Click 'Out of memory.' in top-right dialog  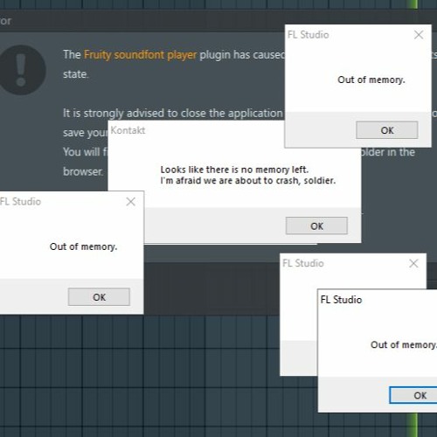pyautogui.click(x=371, y=80)
